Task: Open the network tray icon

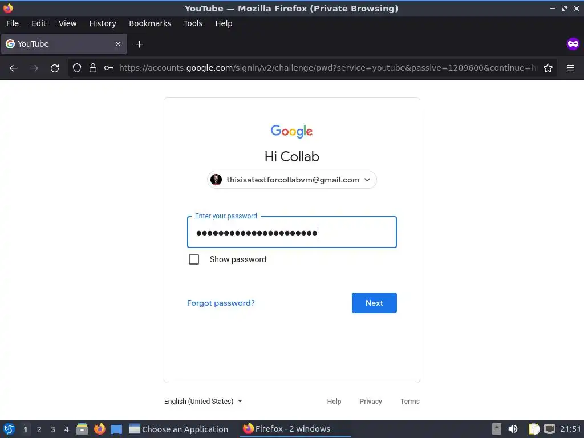Action: pos(550,429)
